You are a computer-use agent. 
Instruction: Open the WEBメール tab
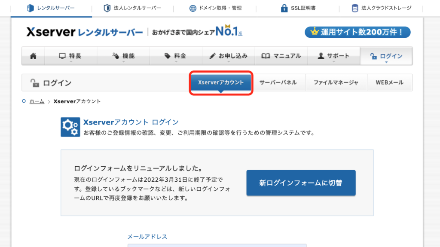(390, 82)
